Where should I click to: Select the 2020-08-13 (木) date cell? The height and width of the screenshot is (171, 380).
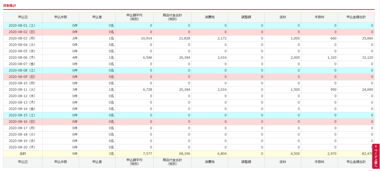23,102
